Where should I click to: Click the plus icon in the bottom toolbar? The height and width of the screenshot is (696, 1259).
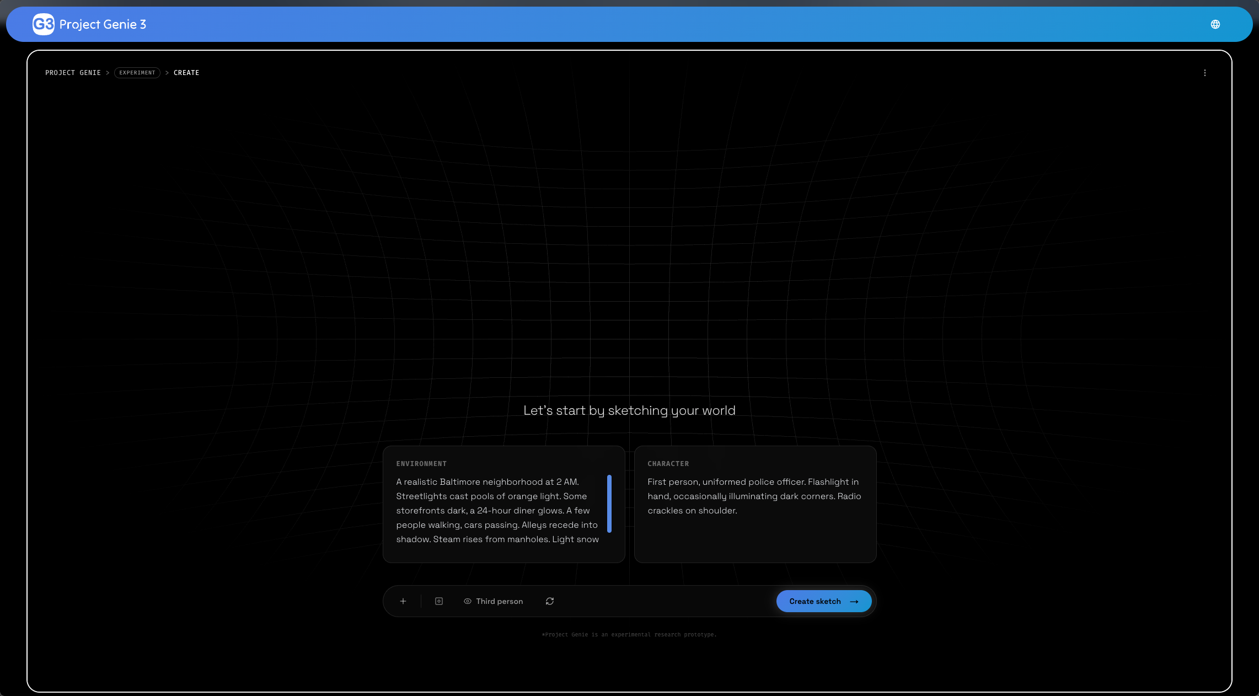point(403,601)
